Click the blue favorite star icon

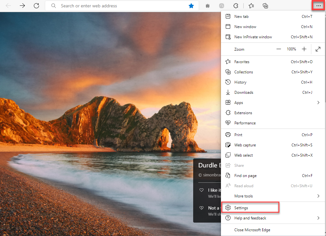(x=191, y=6)
